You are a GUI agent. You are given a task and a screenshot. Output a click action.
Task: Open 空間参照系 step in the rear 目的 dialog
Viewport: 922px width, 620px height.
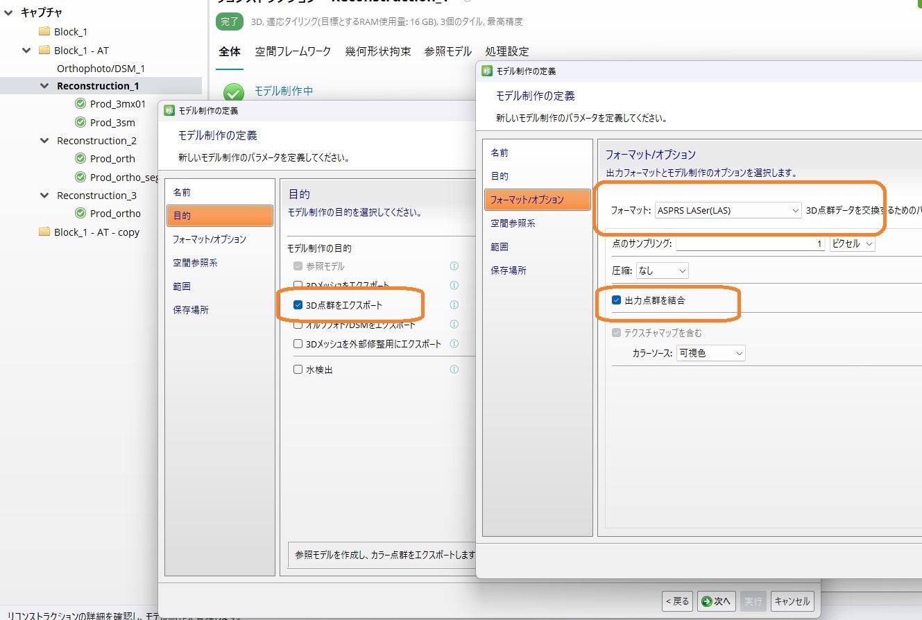[x=220, y=263]
